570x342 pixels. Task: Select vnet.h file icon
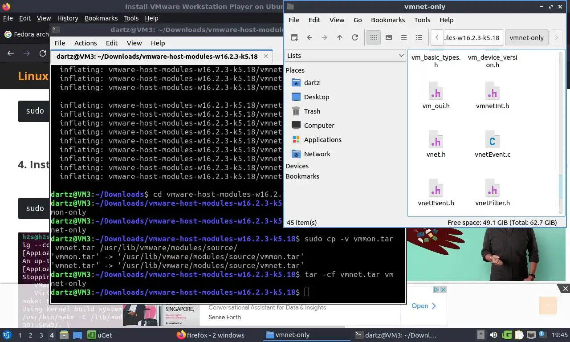tap(436, 139)
